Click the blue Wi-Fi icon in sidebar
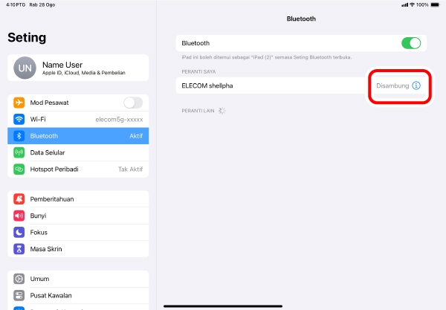446x310 pixels. [x=19, y=119]
